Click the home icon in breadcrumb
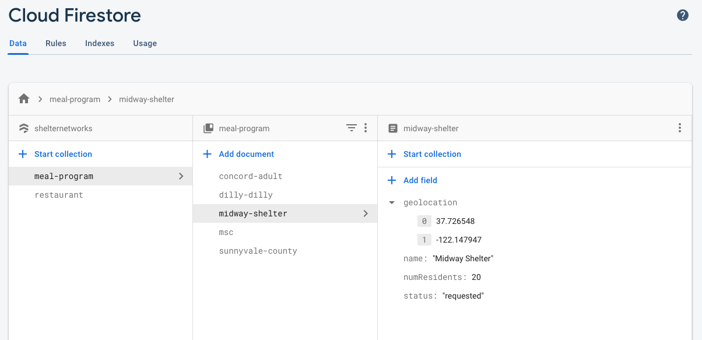This screenshot has height=340, width=702. [24, 99]
